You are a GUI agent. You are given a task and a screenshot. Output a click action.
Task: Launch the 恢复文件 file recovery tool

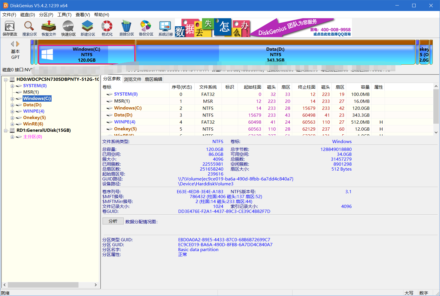point(49,28)
